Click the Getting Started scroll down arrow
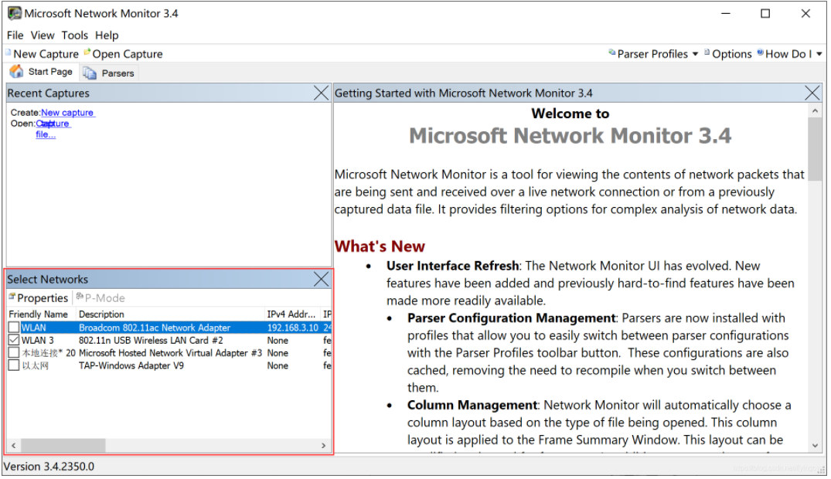The image size is (831, 479). click(815, 446)
